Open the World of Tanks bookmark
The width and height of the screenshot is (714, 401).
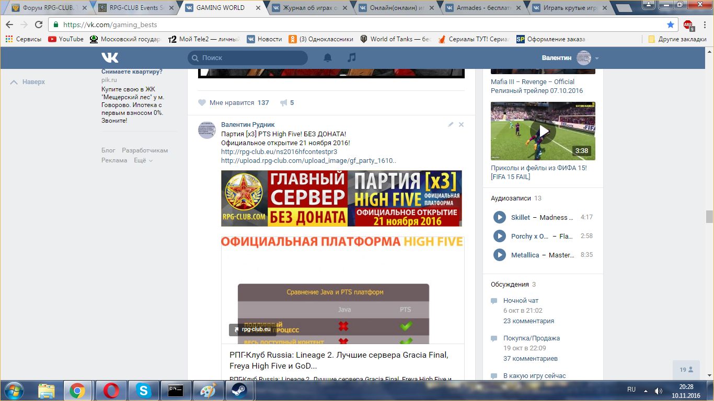396,39
